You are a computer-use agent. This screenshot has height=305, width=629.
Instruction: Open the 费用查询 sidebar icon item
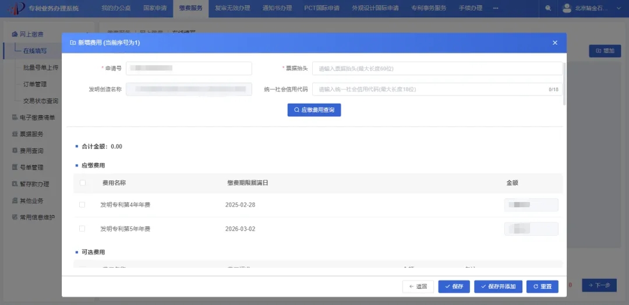click(x=15, y=151)
